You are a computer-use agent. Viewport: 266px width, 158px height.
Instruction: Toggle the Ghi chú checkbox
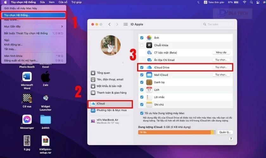(142, 105)
